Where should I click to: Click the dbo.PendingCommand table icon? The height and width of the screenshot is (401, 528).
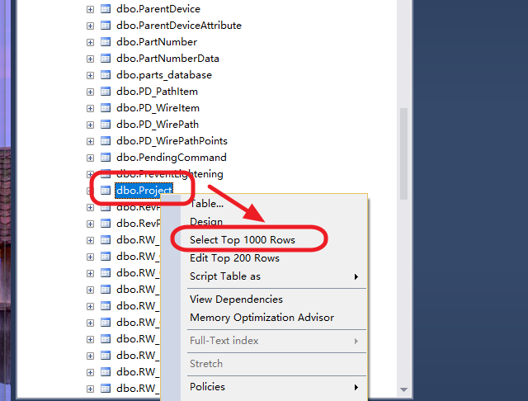pos(106,158)
